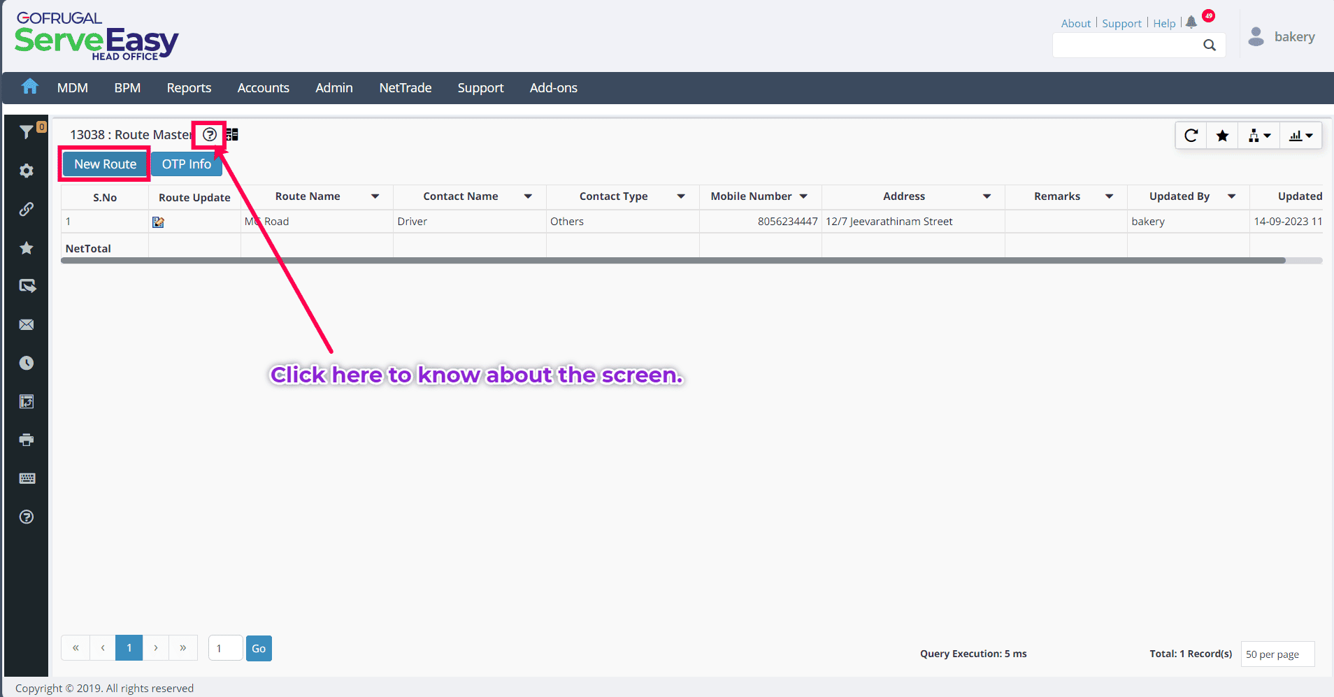Click the S.No column header

pos(105,197)
